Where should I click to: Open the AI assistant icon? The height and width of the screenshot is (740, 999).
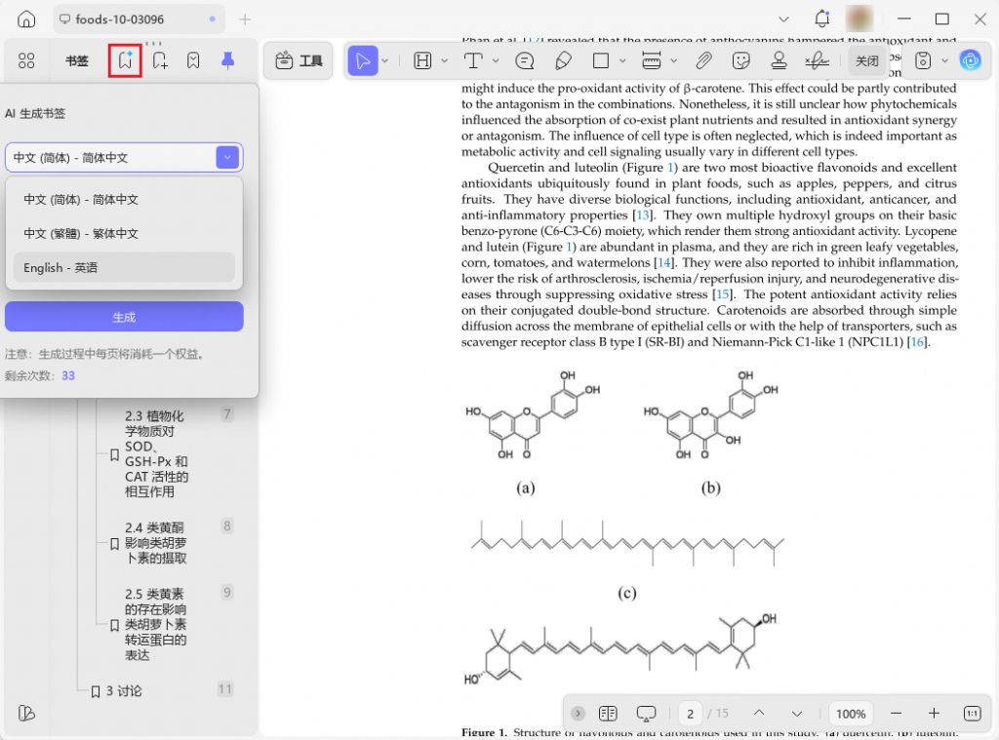tap(971, 59)
